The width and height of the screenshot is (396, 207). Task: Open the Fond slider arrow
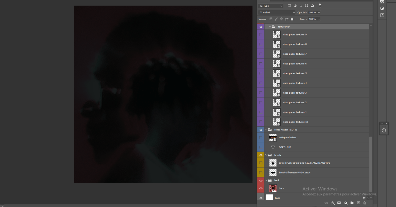(319, 19)
